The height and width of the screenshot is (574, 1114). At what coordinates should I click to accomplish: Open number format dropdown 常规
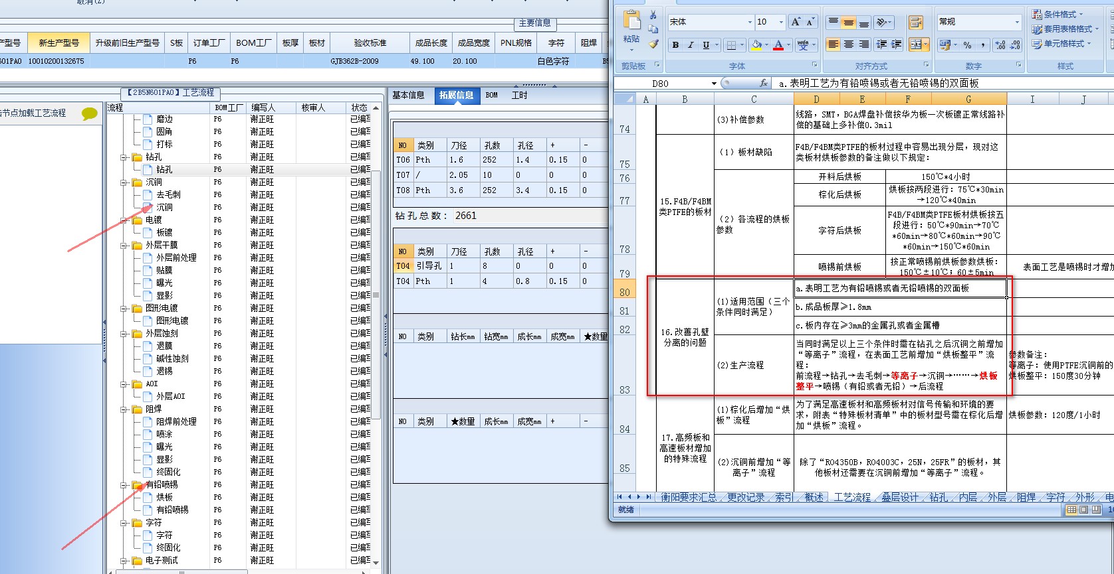coord(1017,22)
